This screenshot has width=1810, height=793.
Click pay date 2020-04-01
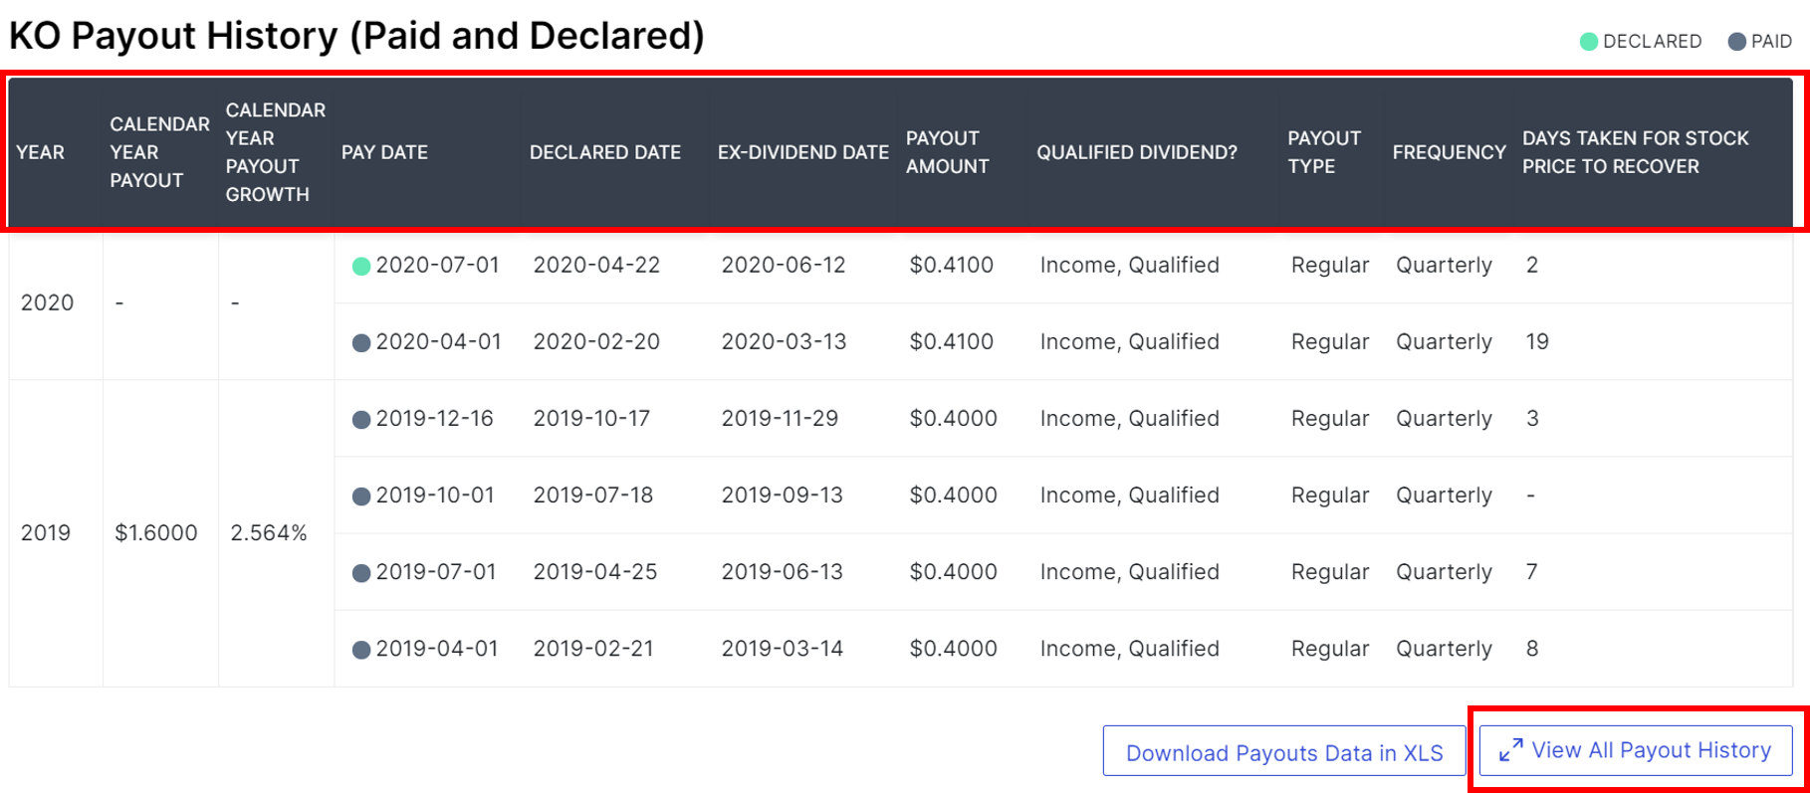click(x=438, y=341)
